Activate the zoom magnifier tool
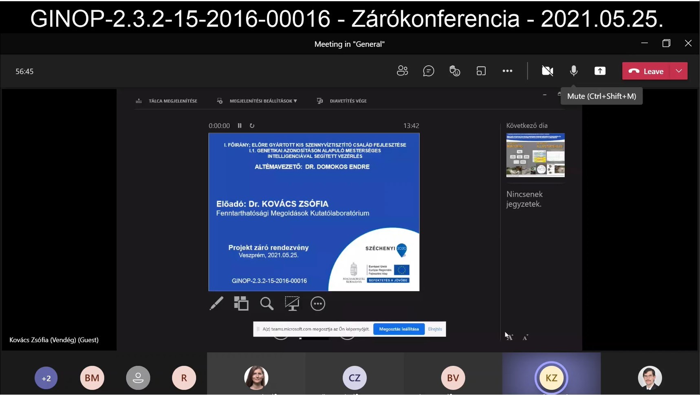Screen dimensions: 700x395 (267, 303)
